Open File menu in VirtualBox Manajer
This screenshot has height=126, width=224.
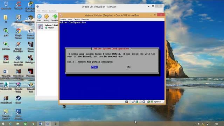(38, 11)
